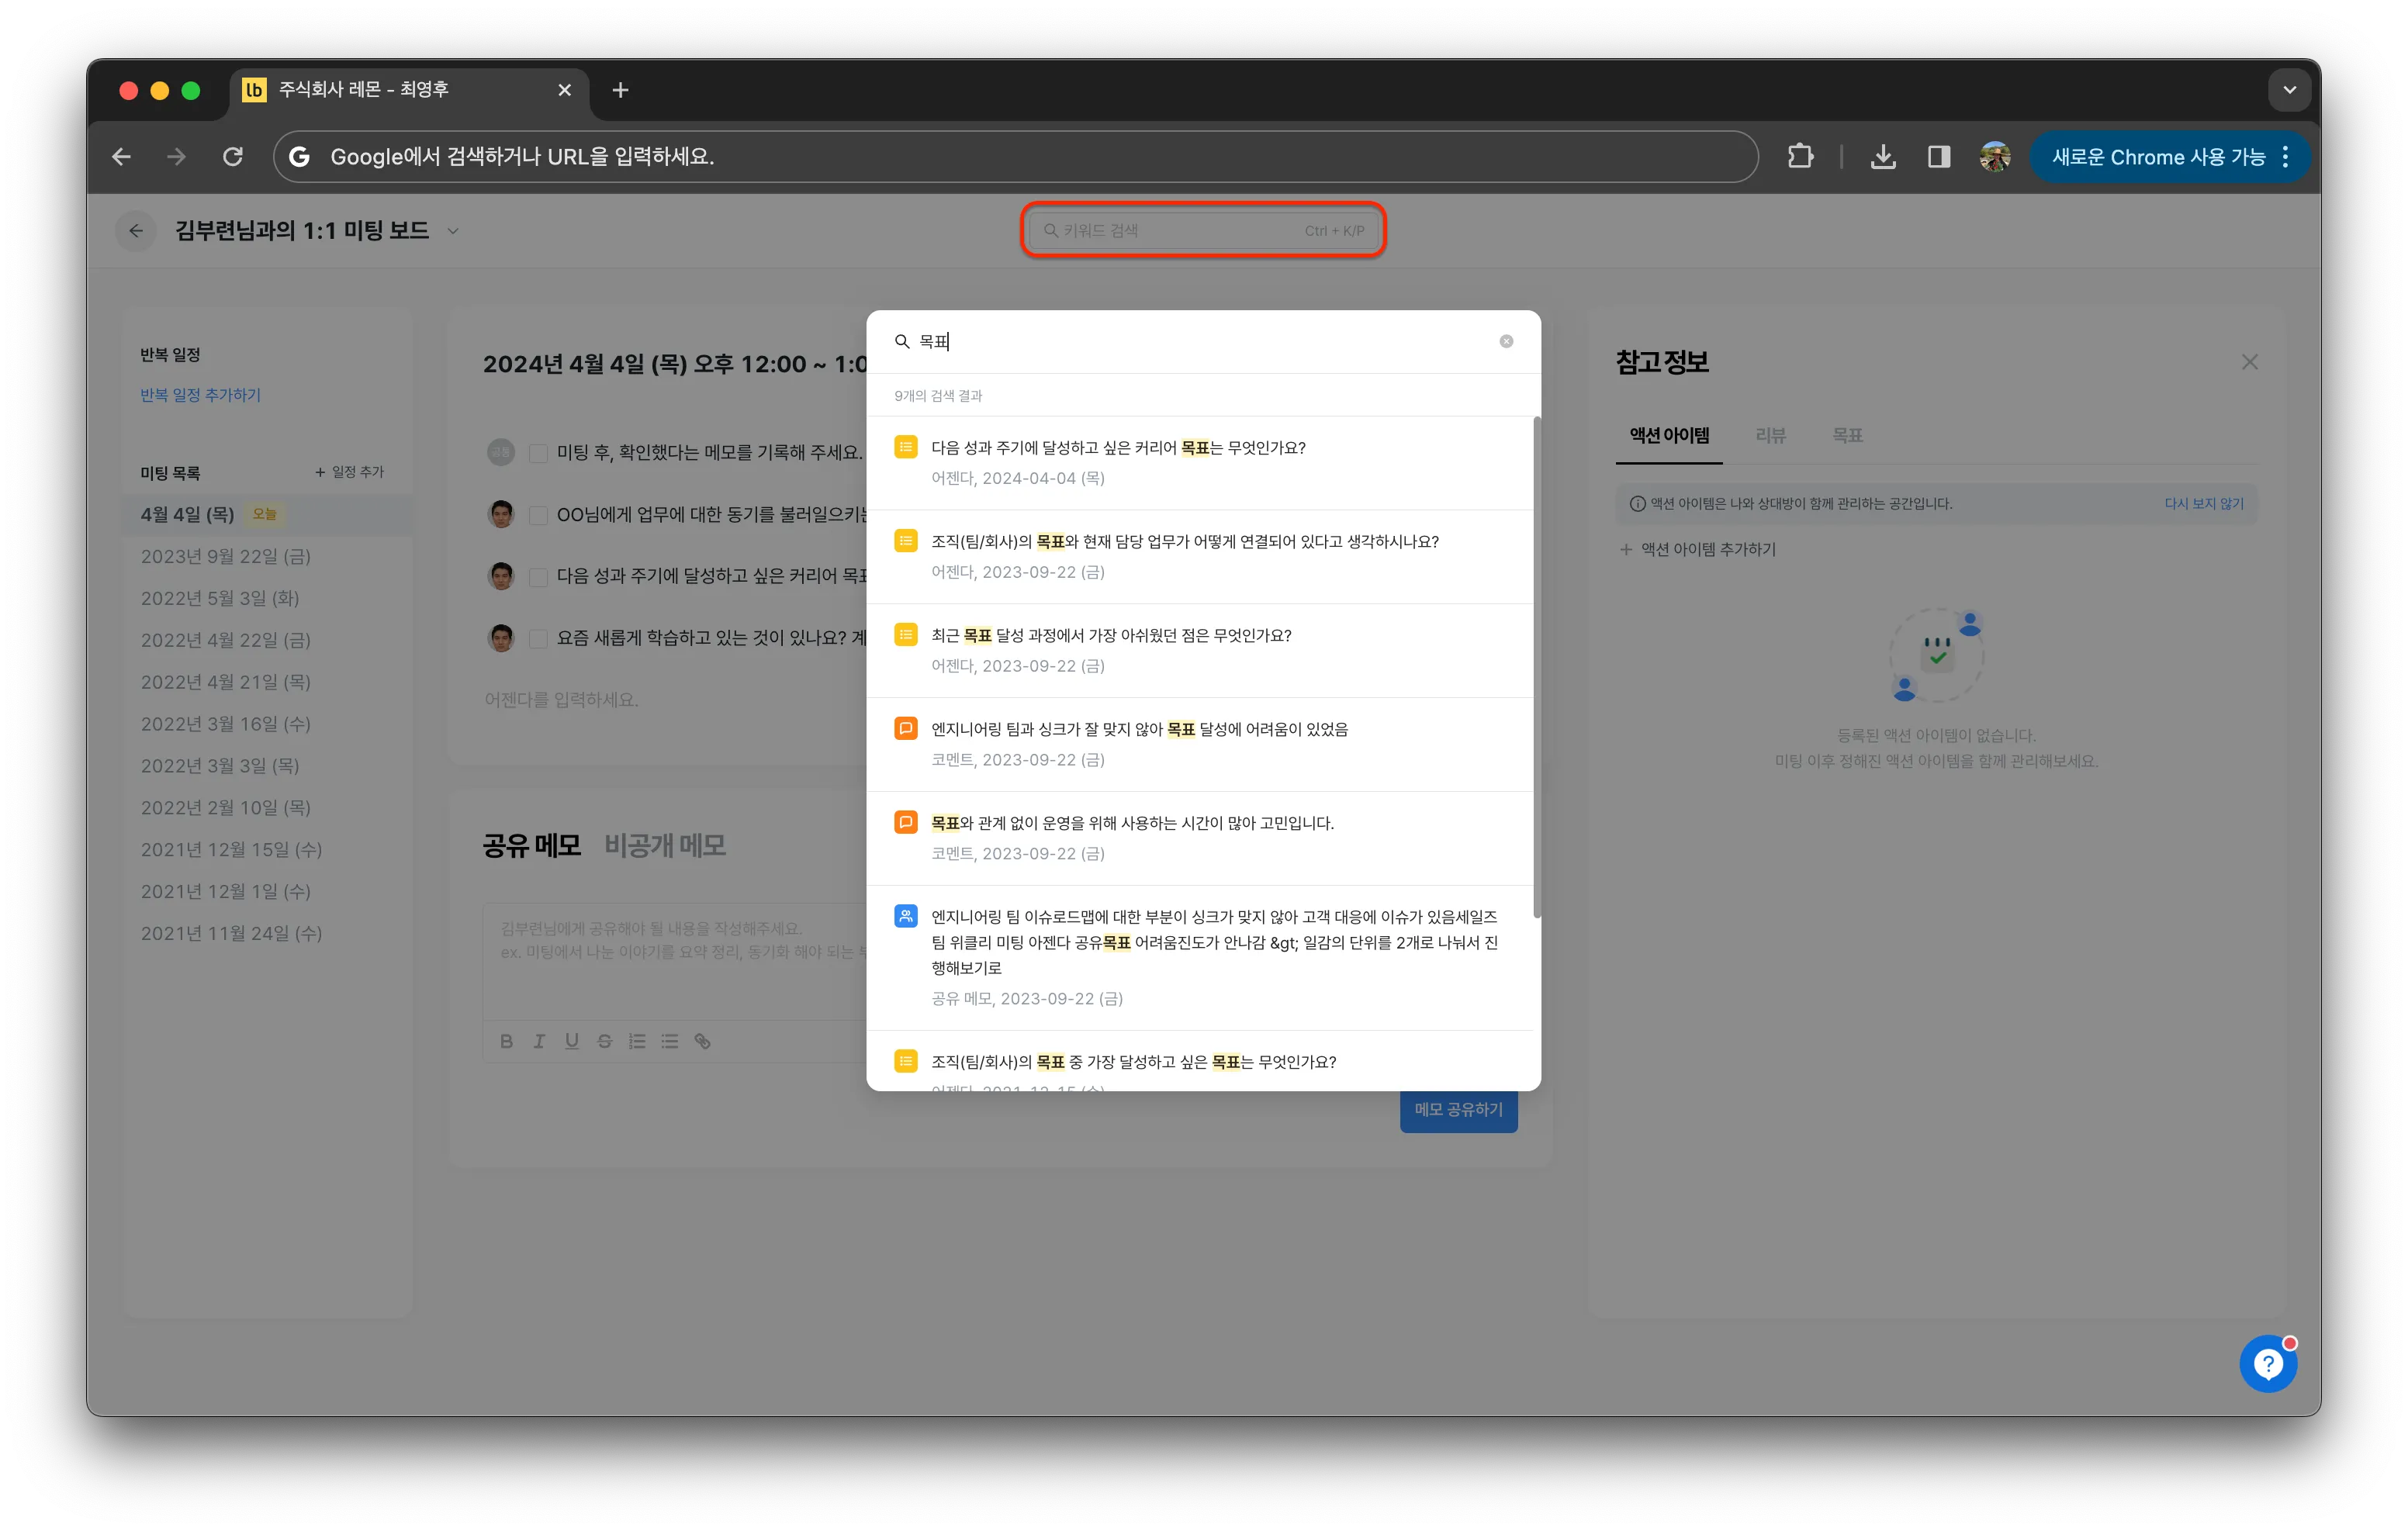
Task: Click 다시 보지 않기 link
Action: (x=2204, y=504)
